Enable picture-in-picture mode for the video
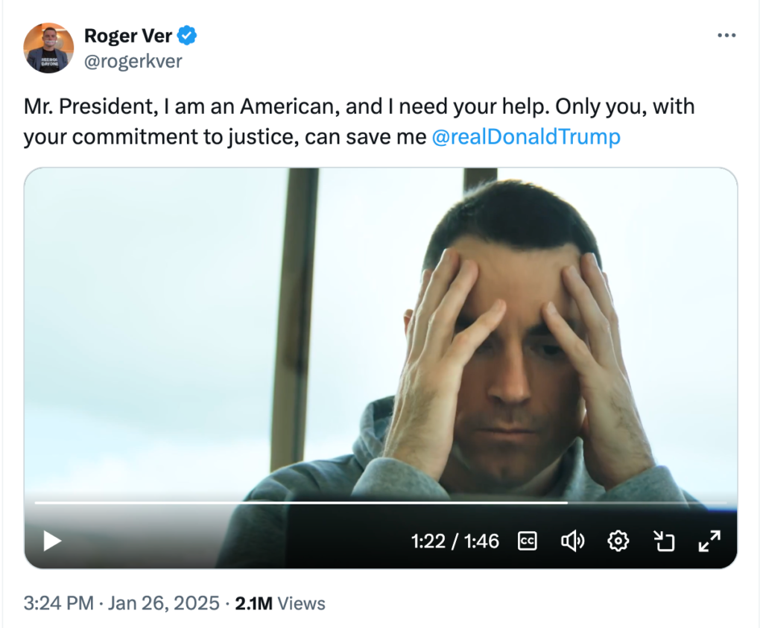The image size is (763, 628). click(x=664, y=541)
